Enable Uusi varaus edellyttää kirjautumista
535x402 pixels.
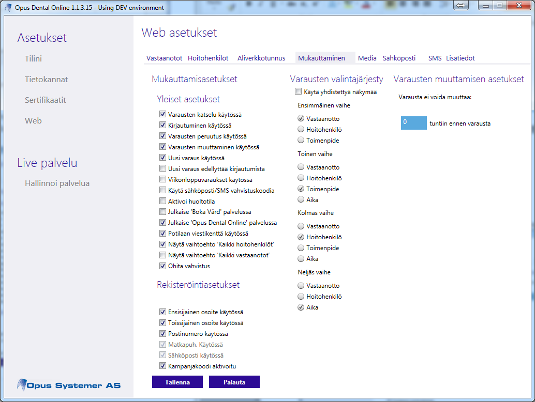tap(163, 168)
